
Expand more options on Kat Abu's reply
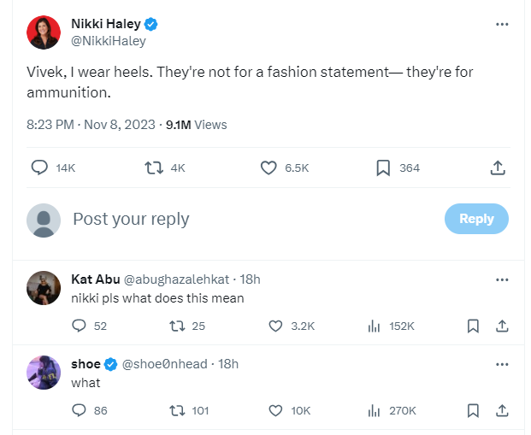click(502, 279)
